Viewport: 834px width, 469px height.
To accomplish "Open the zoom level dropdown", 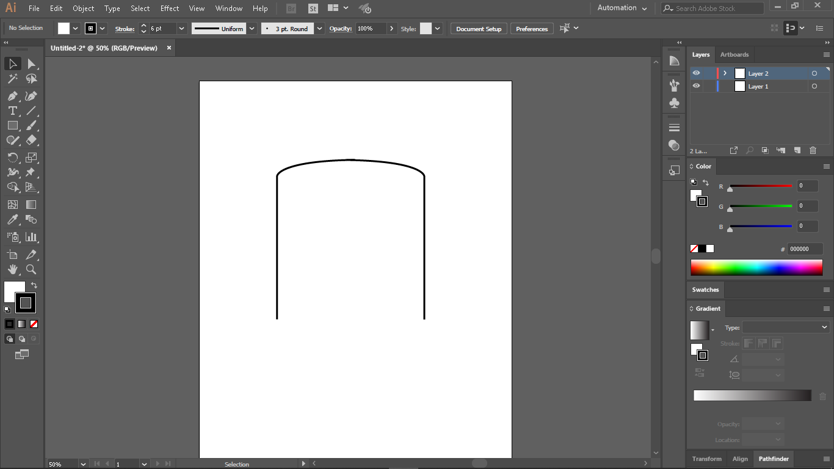I will 83,464.
